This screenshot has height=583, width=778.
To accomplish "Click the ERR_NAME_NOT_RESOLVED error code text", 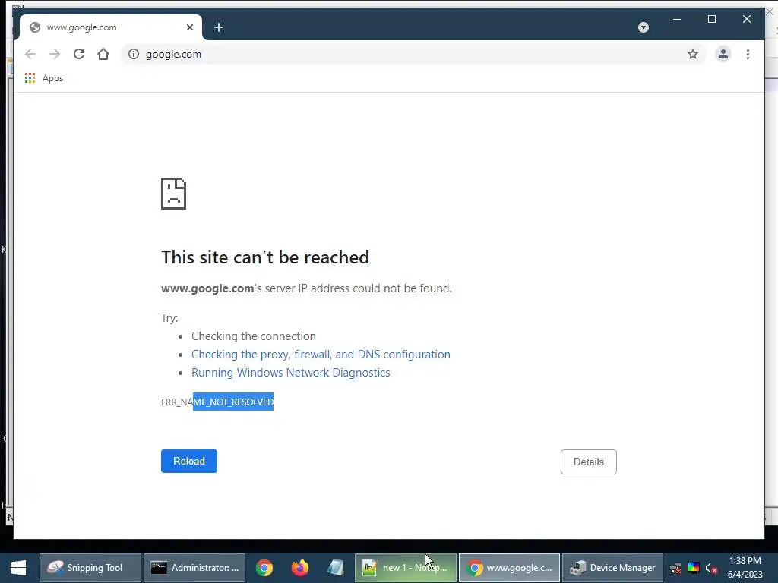I will [x=217, y=402].
